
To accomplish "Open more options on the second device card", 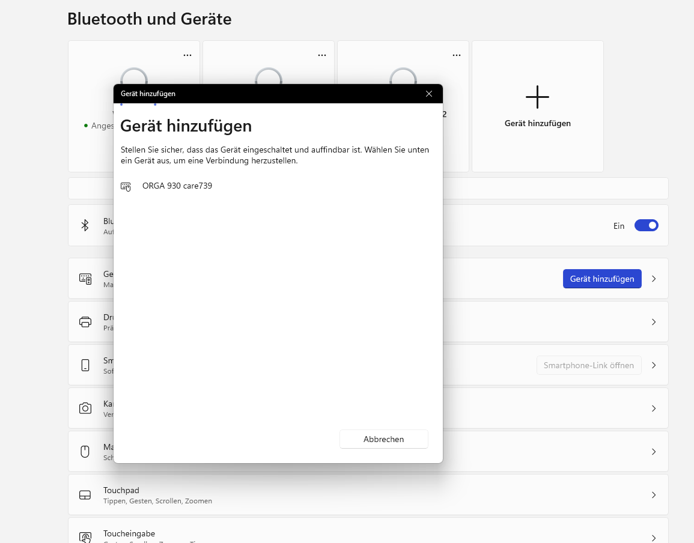I will (322, 55).
